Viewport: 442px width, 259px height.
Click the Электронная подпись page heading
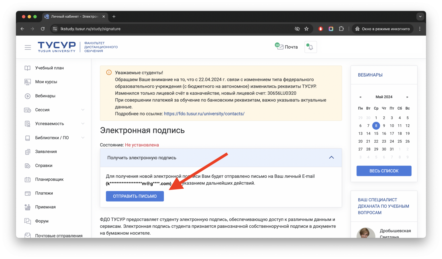coord(142,130)
